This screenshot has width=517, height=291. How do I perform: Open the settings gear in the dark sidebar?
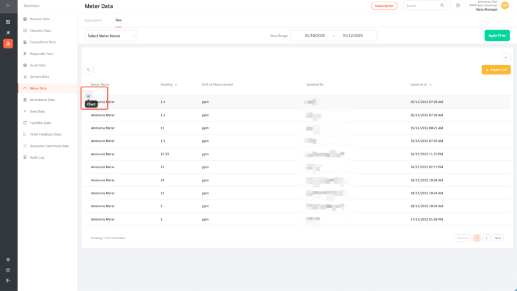pos(8,259)
